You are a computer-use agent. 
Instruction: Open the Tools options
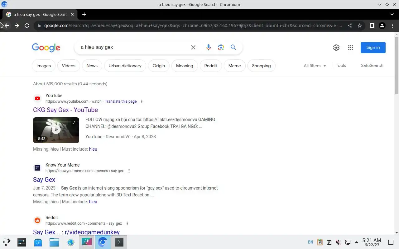click(341, 65)
